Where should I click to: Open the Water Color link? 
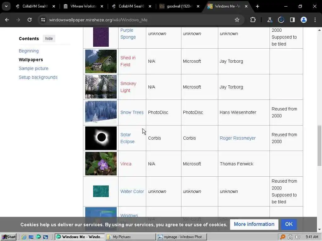point(132,191)
